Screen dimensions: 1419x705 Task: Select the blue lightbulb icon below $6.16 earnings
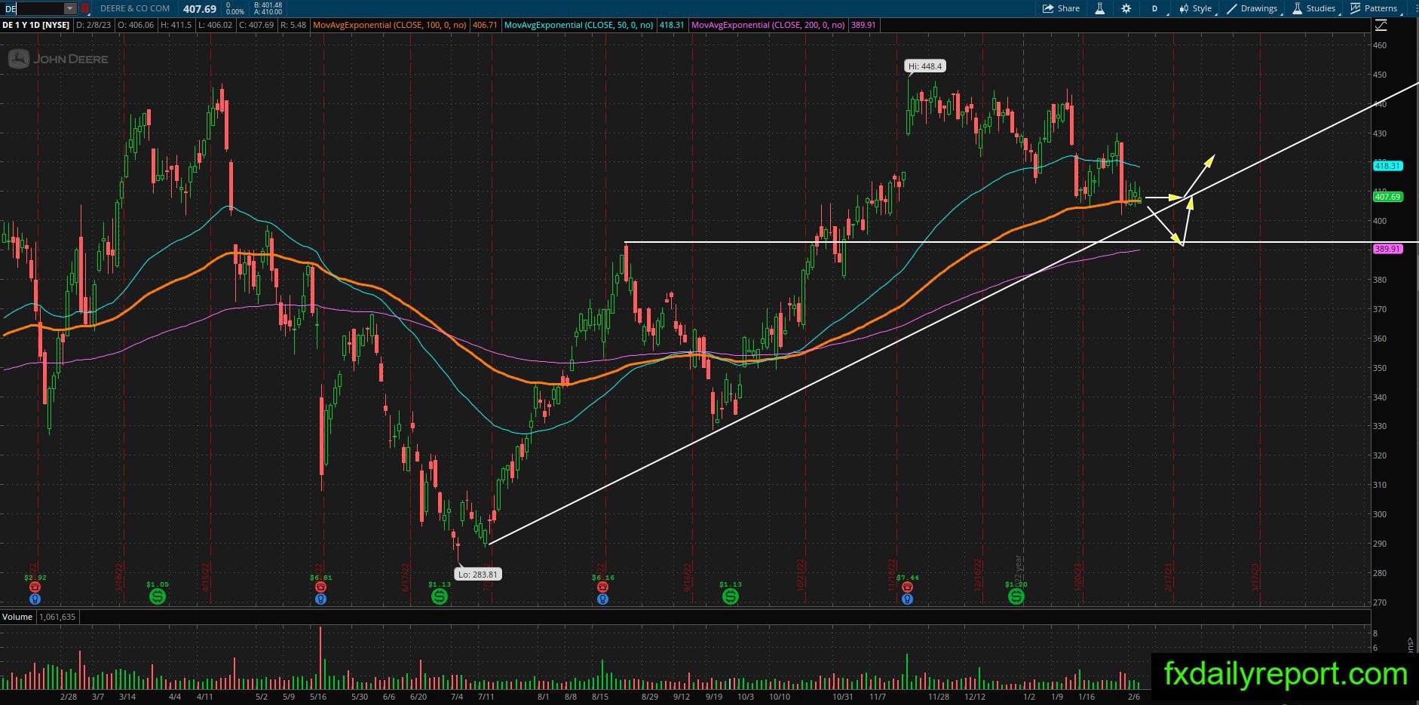coord(602,599)
